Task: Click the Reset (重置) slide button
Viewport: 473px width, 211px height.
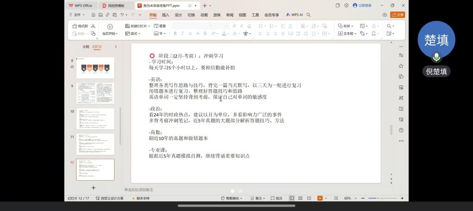Action: point(159,26)
